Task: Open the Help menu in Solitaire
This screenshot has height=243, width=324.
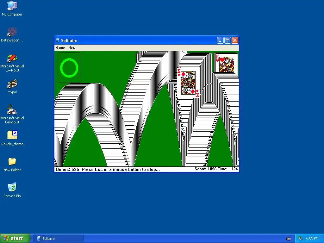Action: tap(72, 47)
